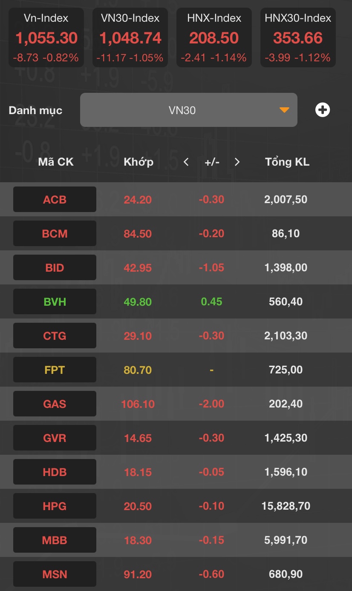Select the HNX30-Index card
Screen dimensions: 352x591
[x=298, y=38]
